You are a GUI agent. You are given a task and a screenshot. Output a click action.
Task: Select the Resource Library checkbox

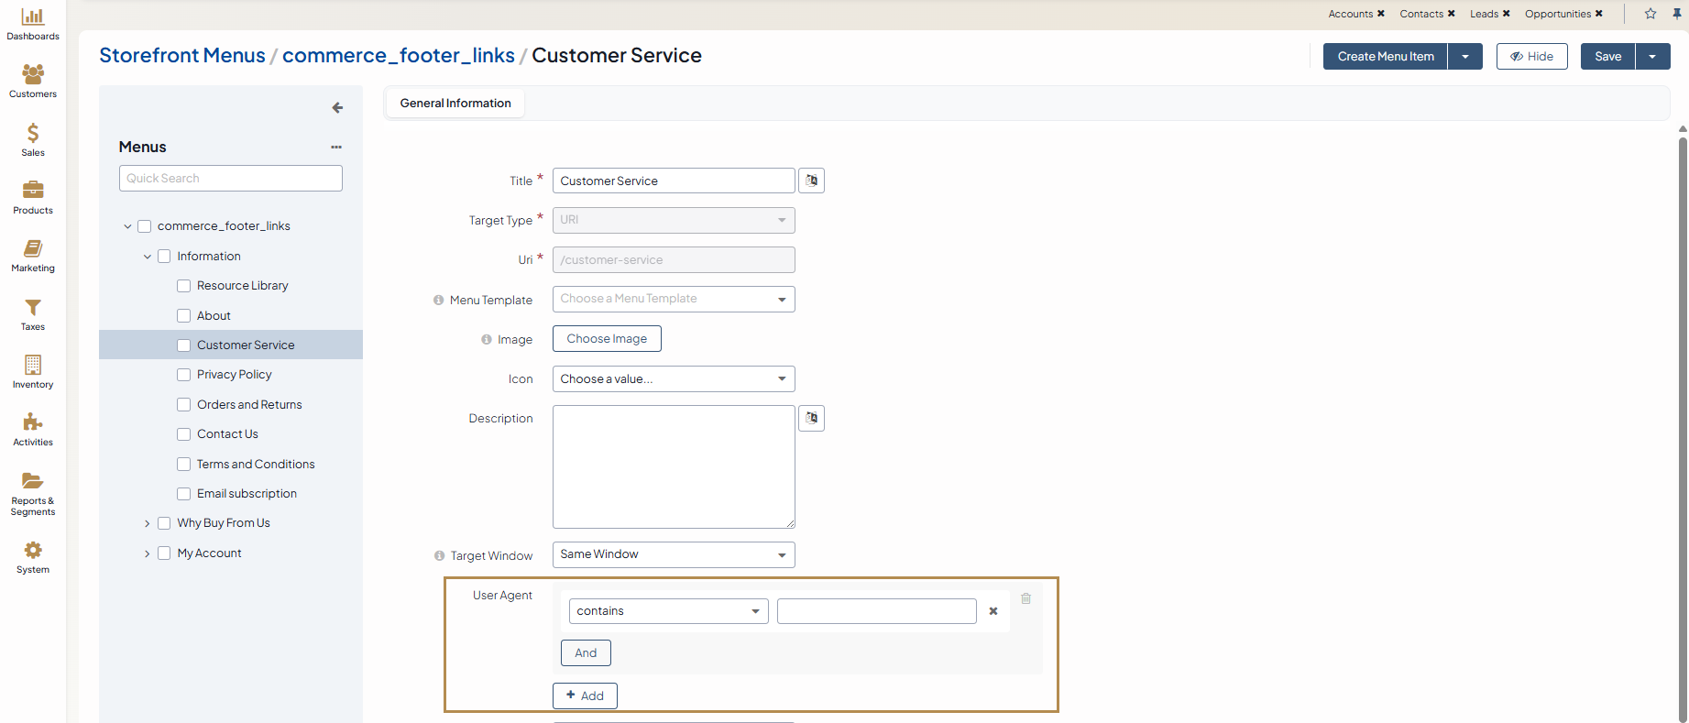[184, 286]
